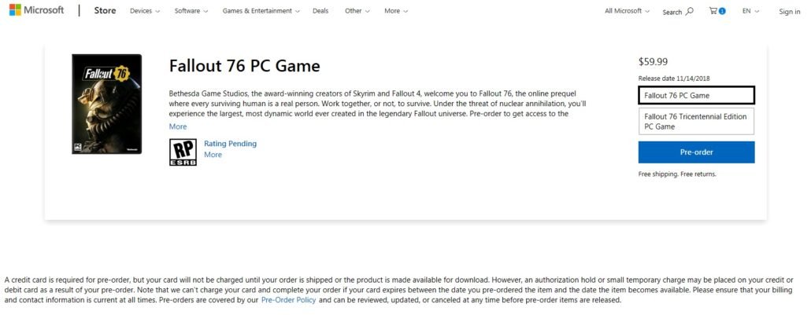Click the Microsoft logo icon
Viewport: 811px width, 315px height.
(15, 11)
